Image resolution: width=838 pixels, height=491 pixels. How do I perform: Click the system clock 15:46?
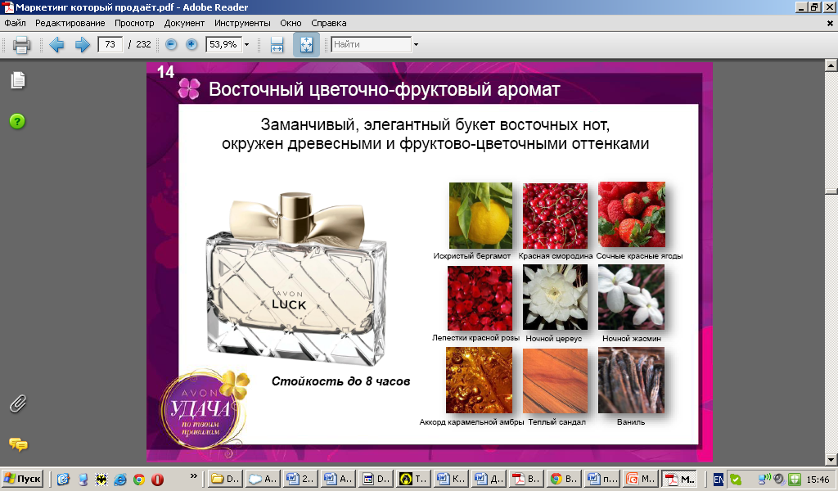(x=818, y=480)
